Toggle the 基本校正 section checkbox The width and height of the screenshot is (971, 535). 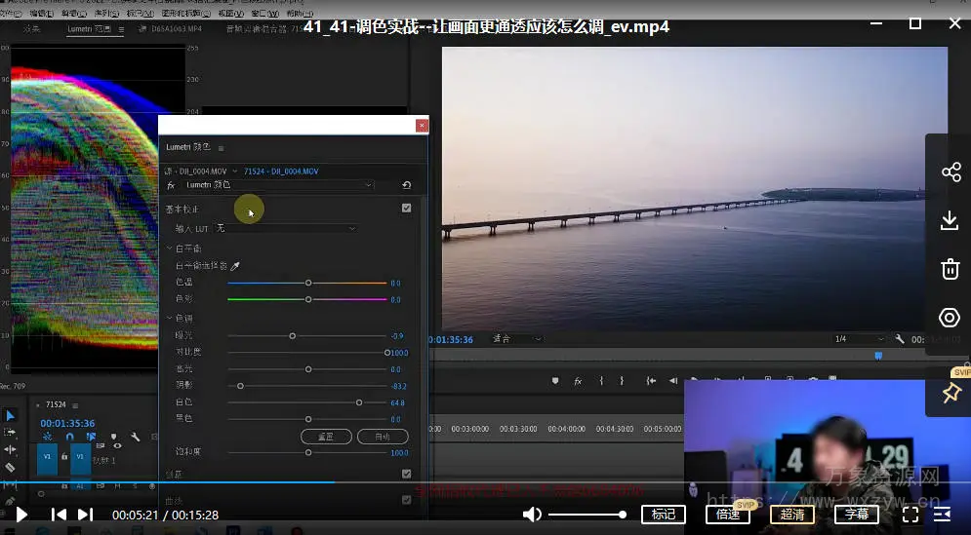[407, 208]
